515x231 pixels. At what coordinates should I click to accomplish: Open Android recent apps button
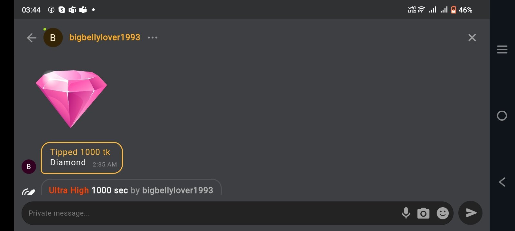tap(502, 49)
